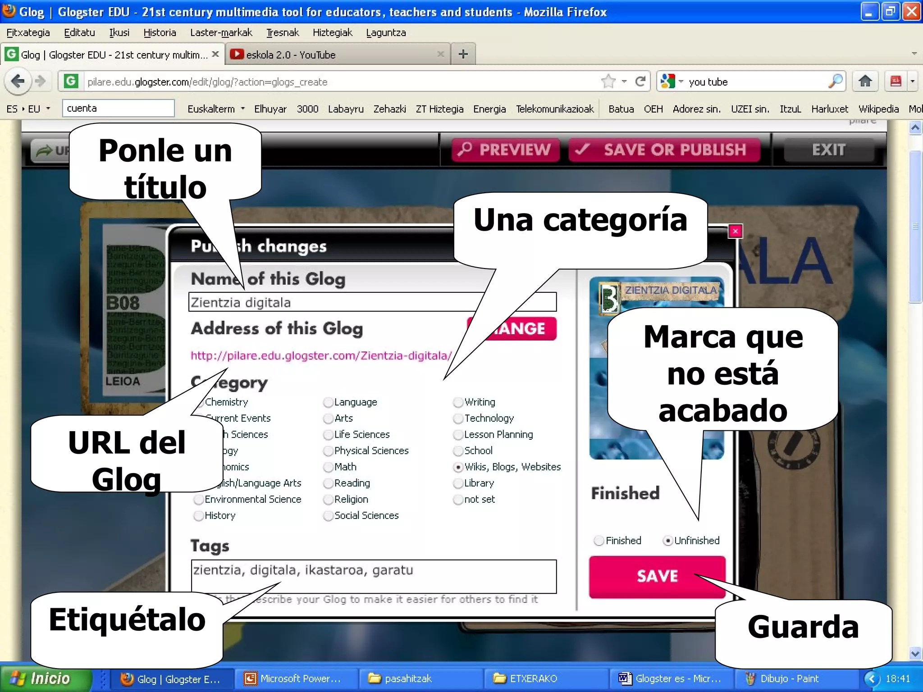Mark the Glog as Unfinished
The width and height of the screenshot is (923, 692).
pyautogui.click(x=667, y=540)
